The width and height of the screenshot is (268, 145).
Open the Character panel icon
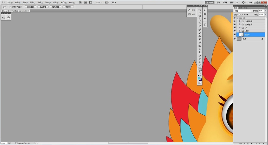205,18
